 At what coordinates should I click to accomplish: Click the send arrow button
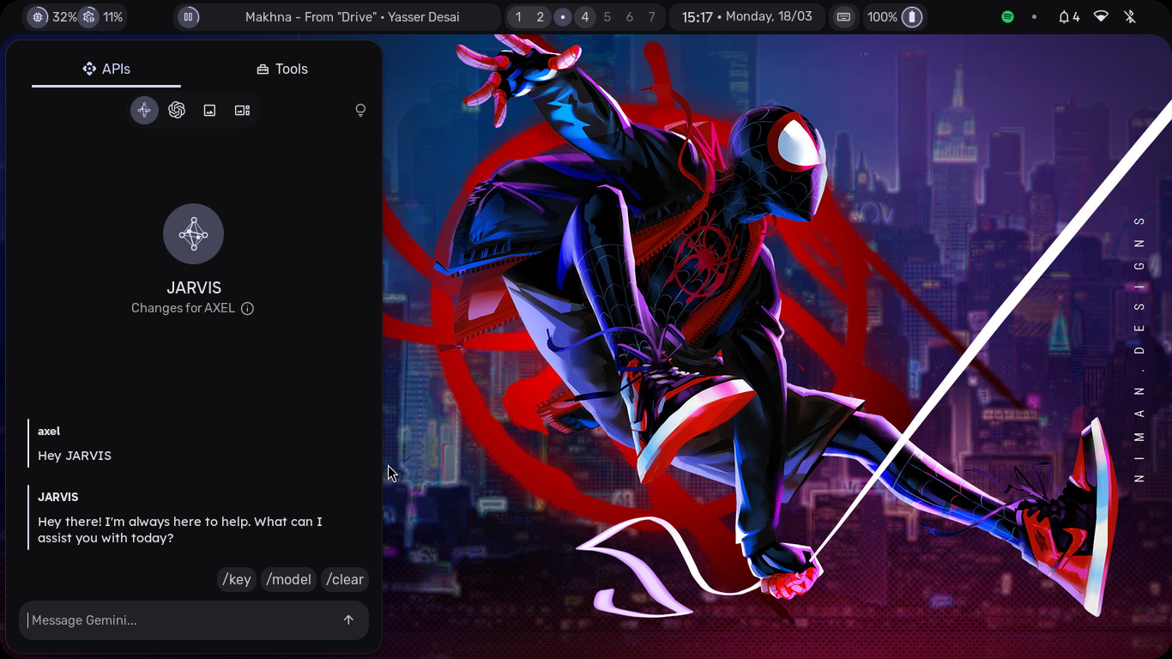pos(348,620)
